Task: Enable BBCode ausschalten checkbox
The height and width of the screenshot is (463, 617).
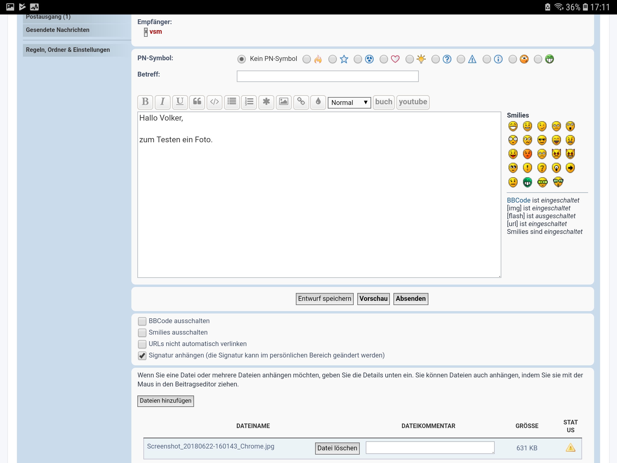Action: [x=142, y=321]
